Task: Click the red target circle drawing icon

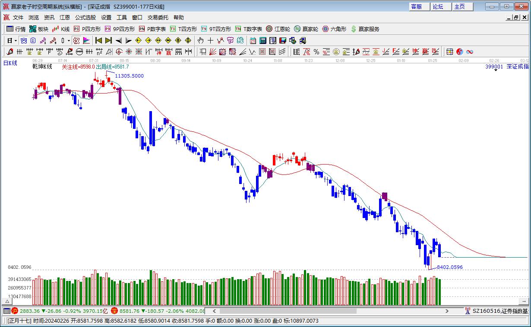Action: pyautogui.click(x=118, y=52)
